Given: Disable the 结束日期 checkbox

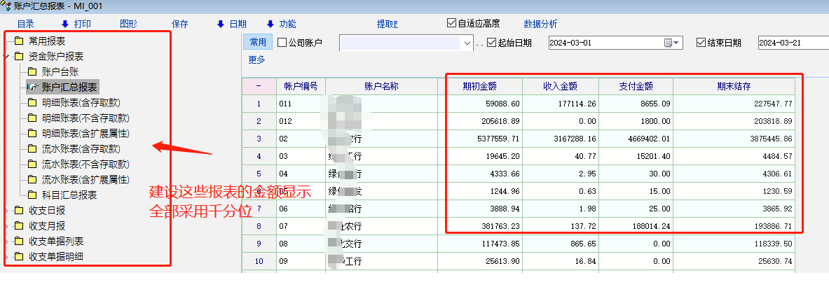Looking at the screenshot, I should tap(701, 43).
